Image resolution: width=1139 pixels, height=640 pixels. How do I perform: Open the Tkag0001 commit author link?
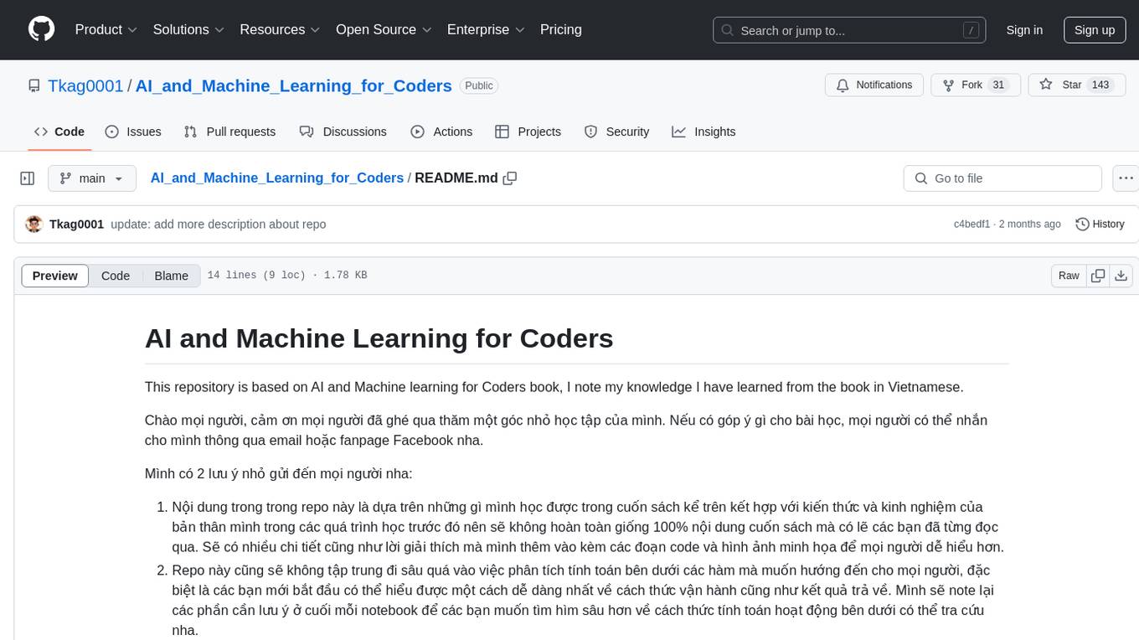76,225
